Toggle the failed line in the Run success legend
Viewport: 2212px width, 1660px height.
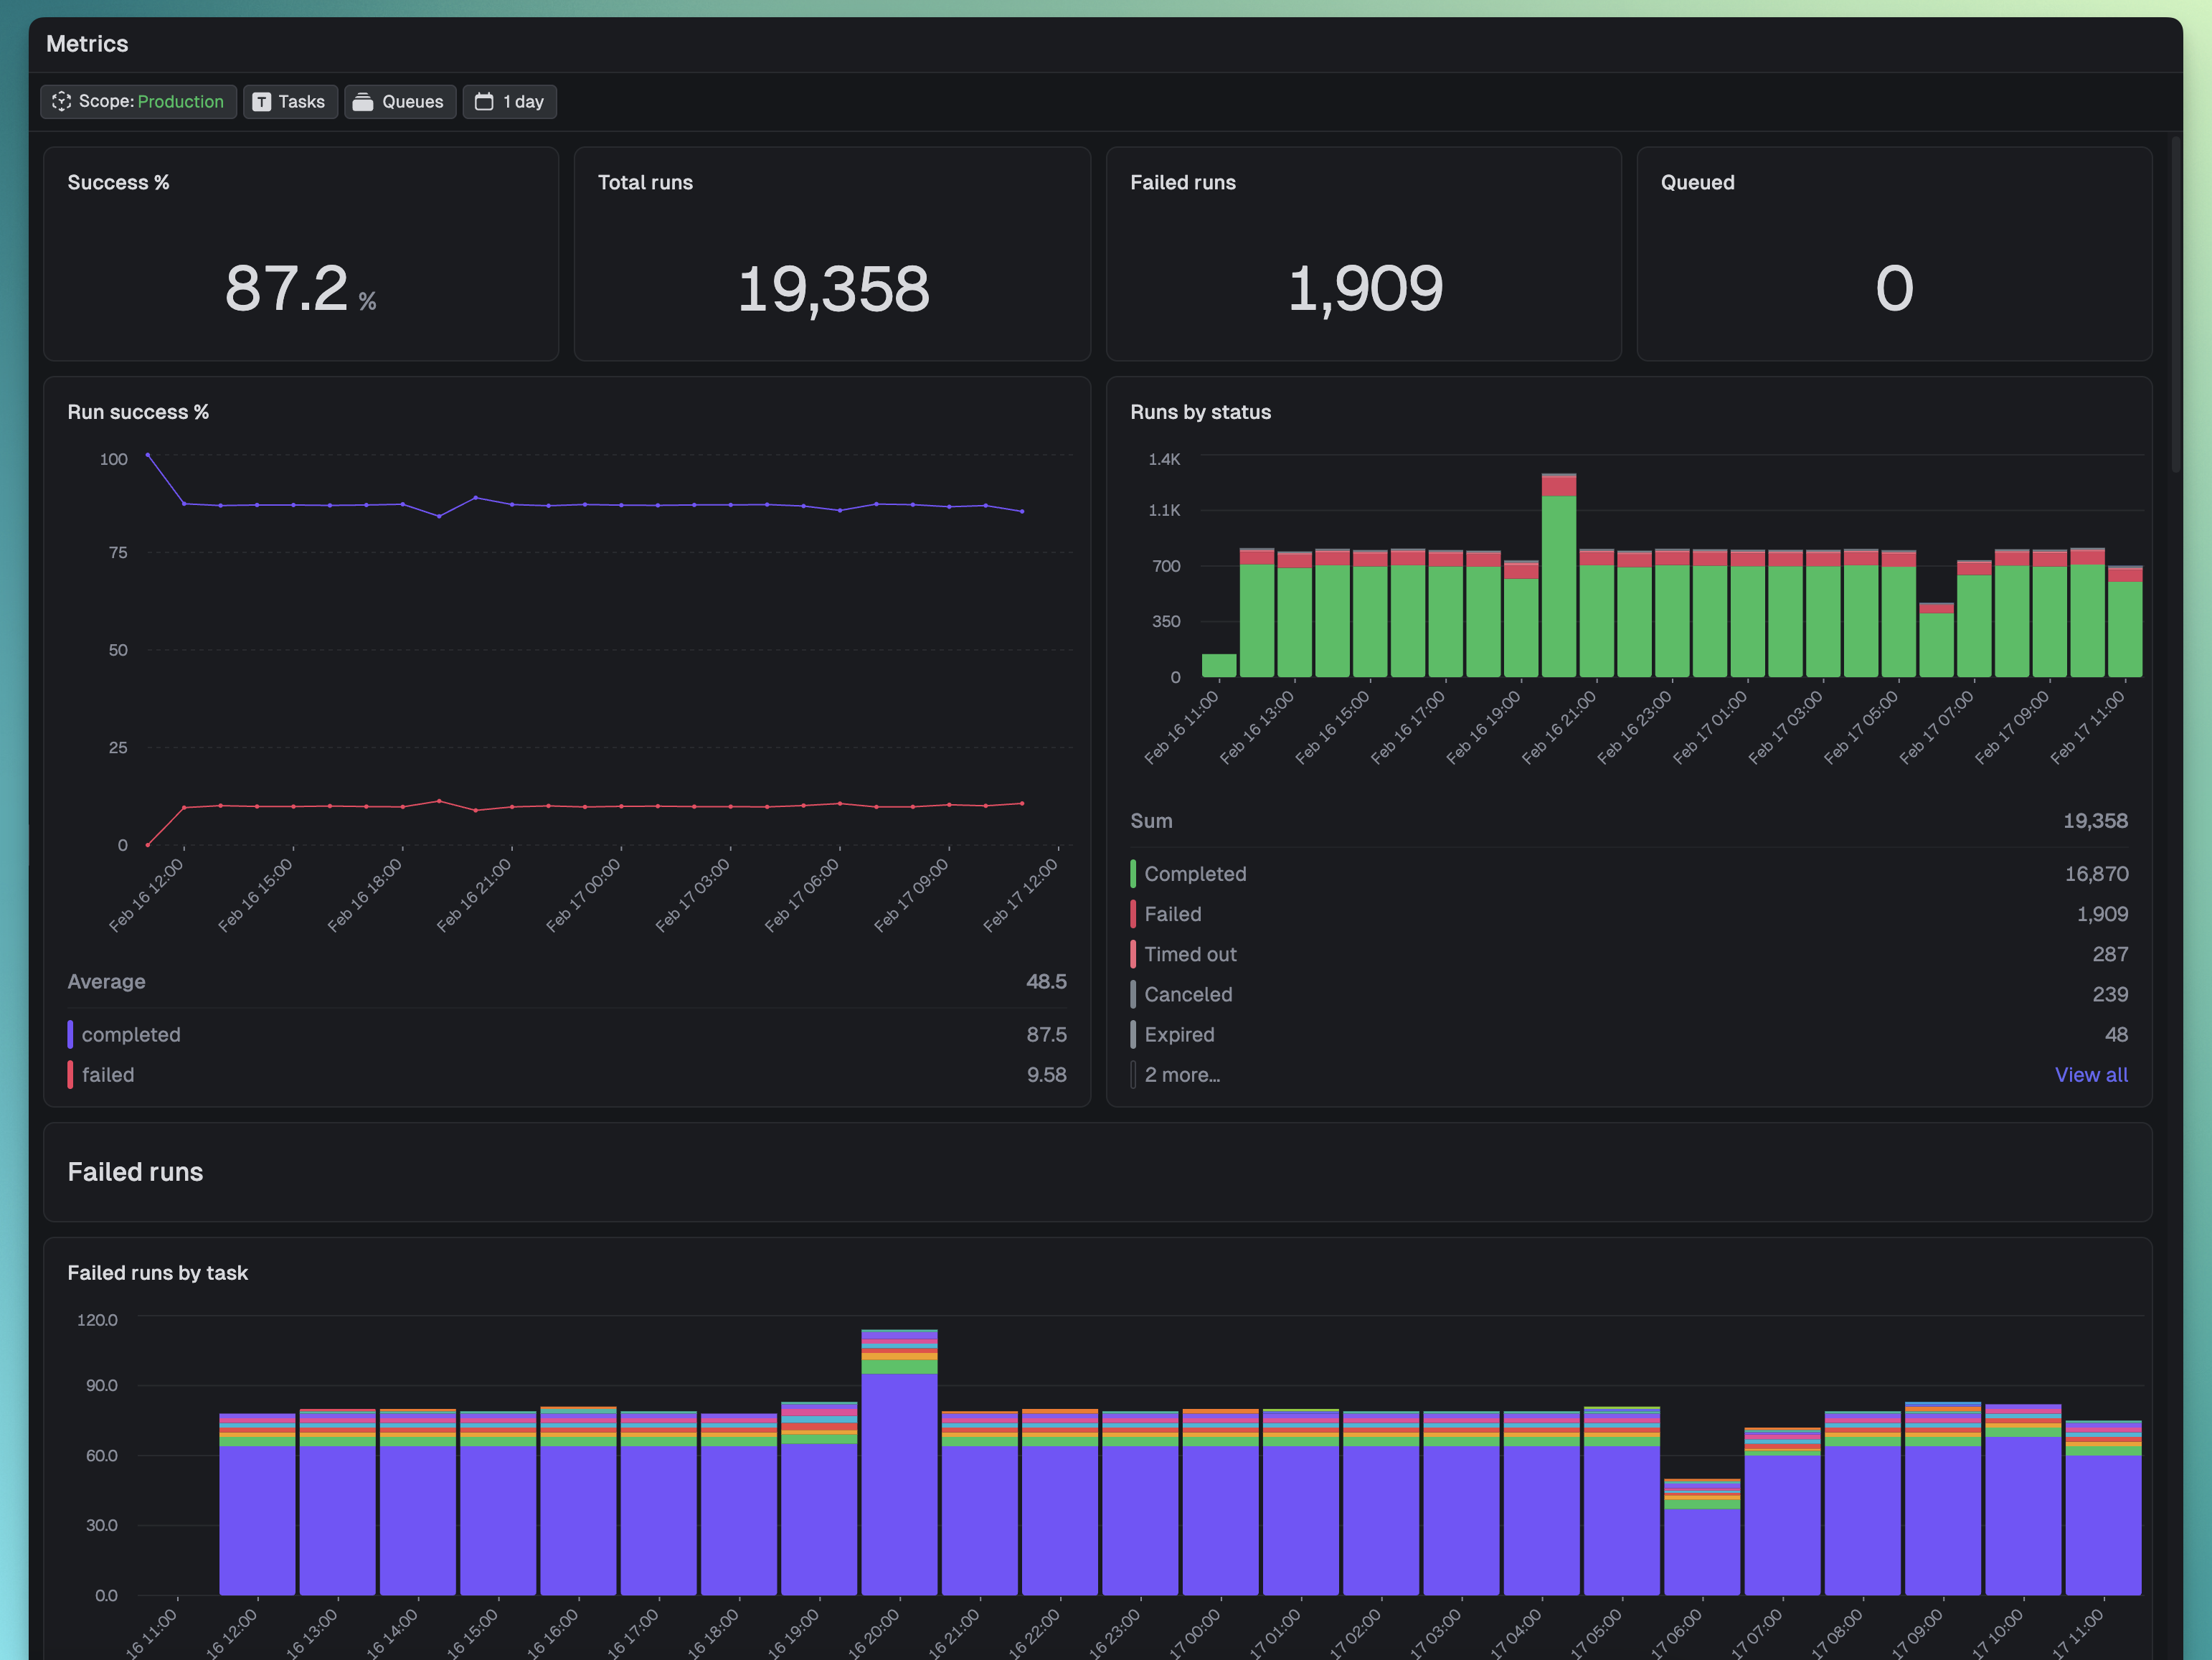[107, 1074]
